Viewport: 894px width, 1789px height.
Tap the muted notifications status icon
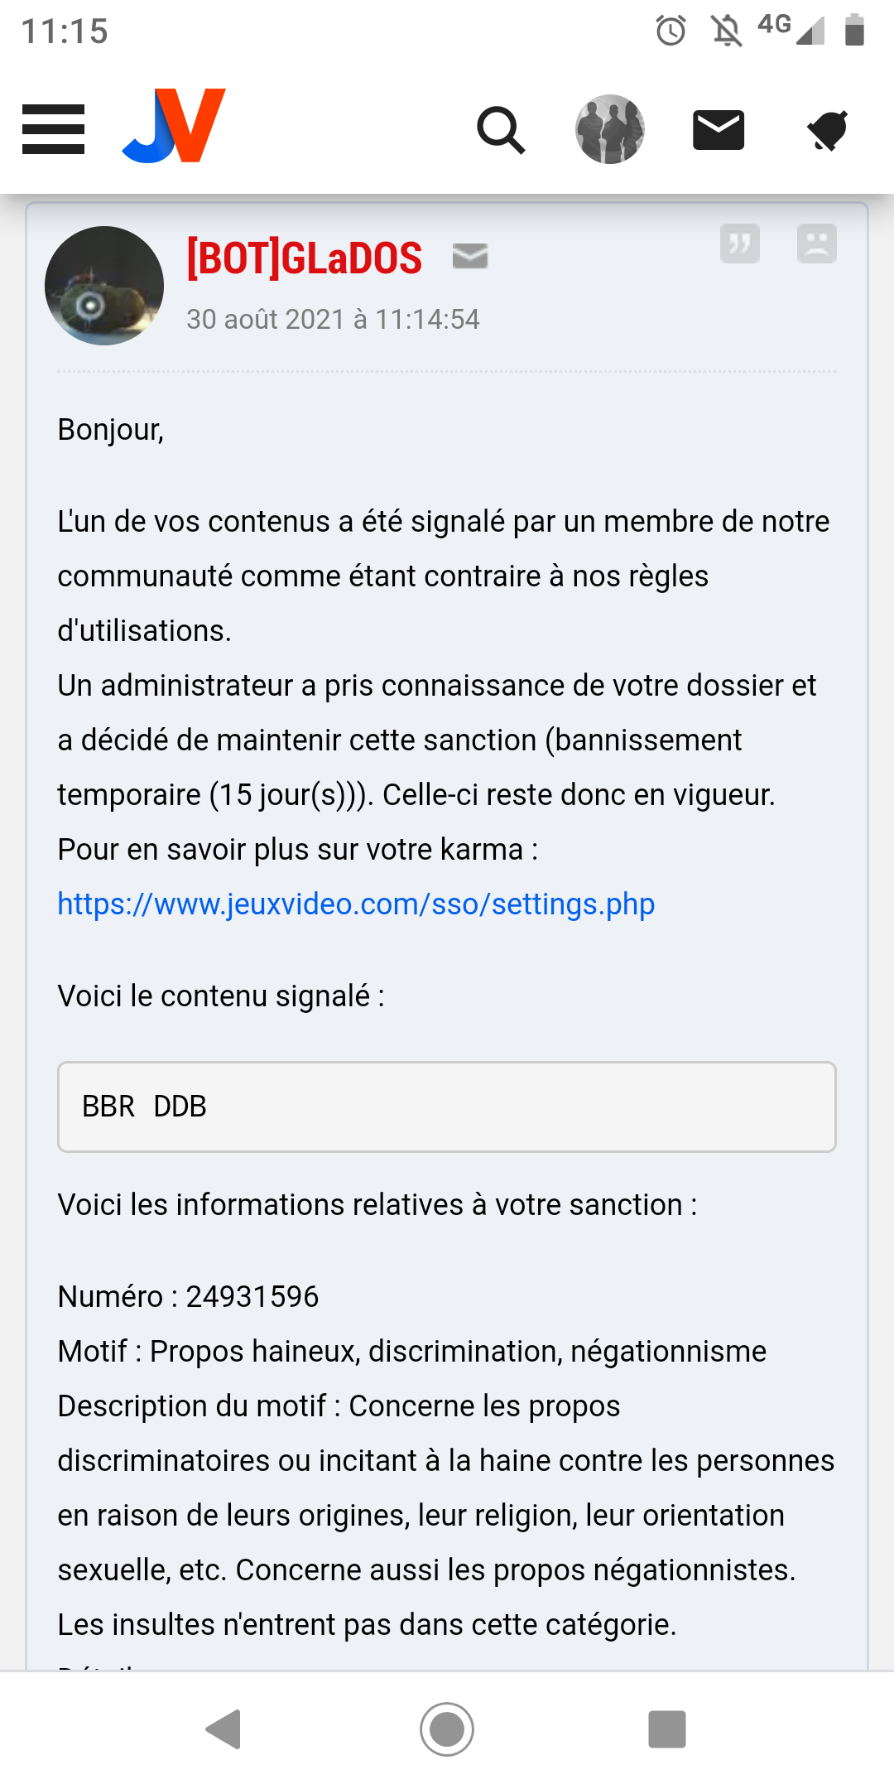tap(727, 31)
